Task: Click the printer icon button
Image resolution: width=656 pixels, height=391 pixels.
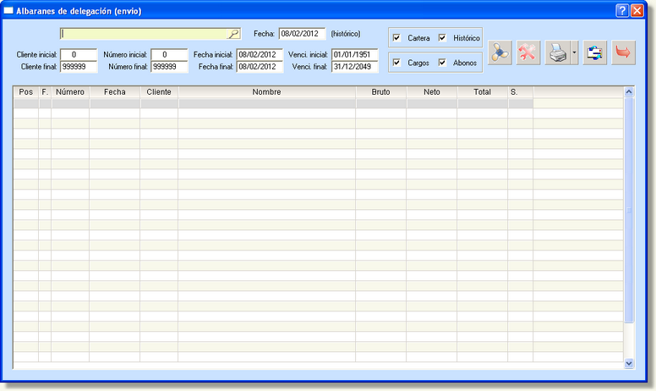Action: [558, 52]
